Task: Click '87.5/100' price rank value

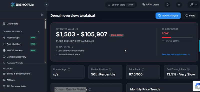Action: click(135, 74)
